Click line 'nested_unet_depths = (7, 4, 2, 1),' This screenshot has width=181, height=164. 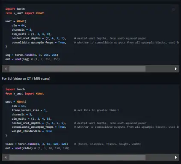pyautogui.click(x=39, y=38)
